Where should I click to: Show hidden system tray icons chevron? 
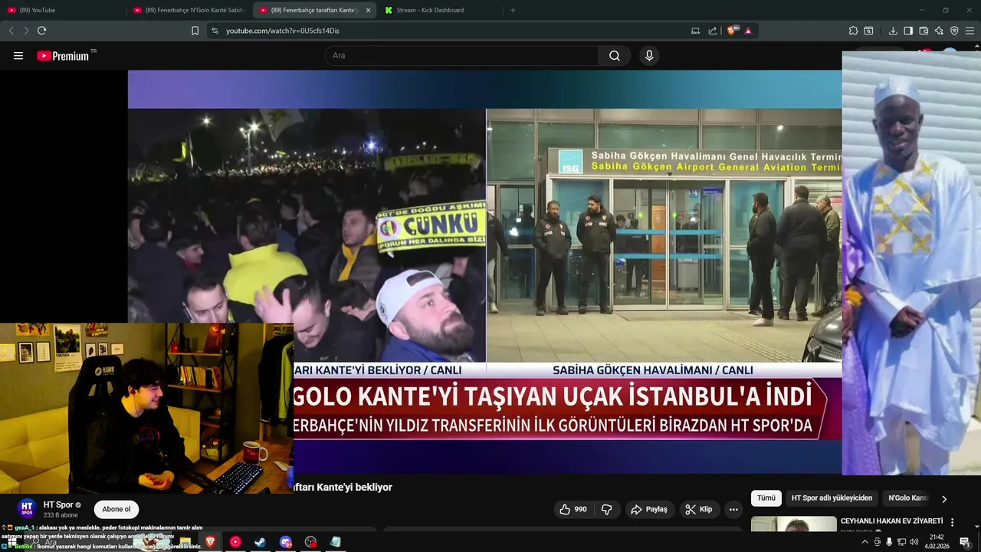coord(865,542)
